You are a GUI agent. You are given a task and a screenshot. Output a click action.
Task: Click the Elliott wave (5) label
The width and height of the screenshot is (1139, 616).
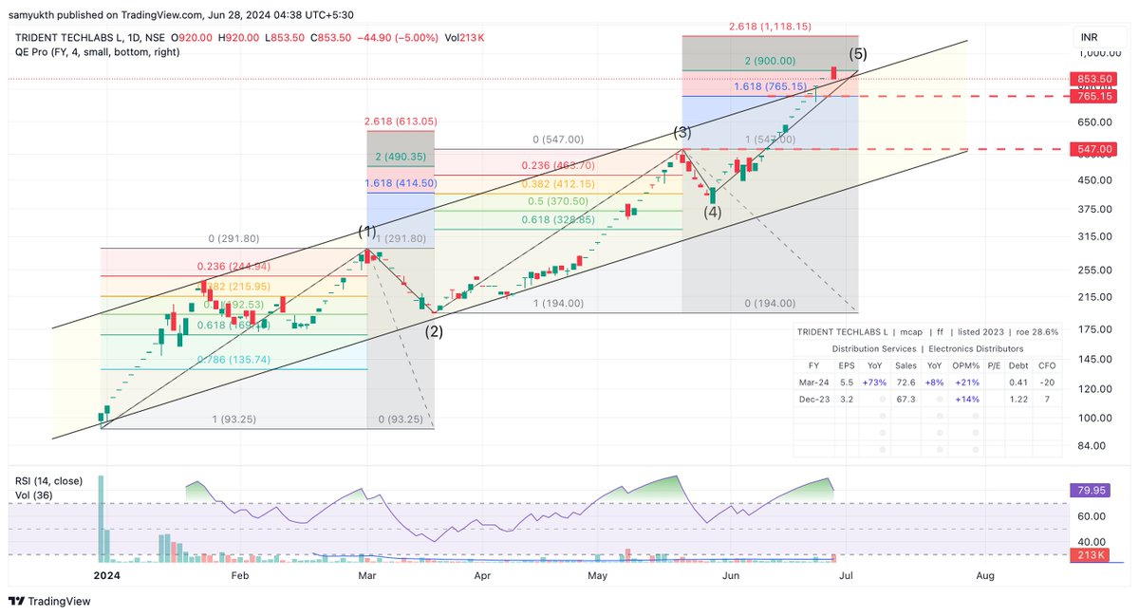pyautogui.click(x=860, y=54)
